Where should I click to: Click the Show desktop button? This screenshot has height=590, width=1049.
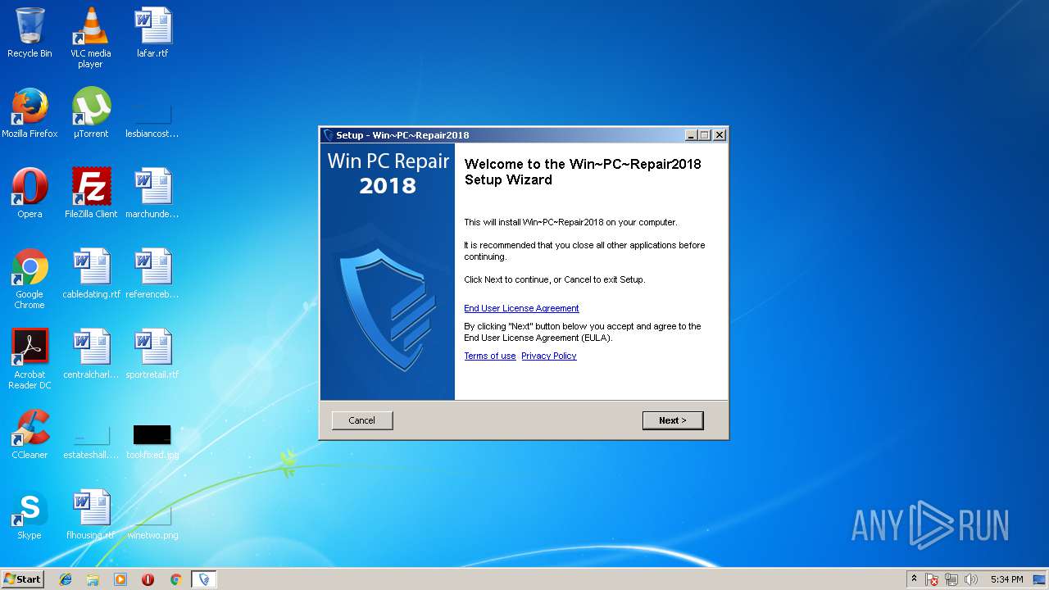pyautogui.click(x=1040, y=579)
